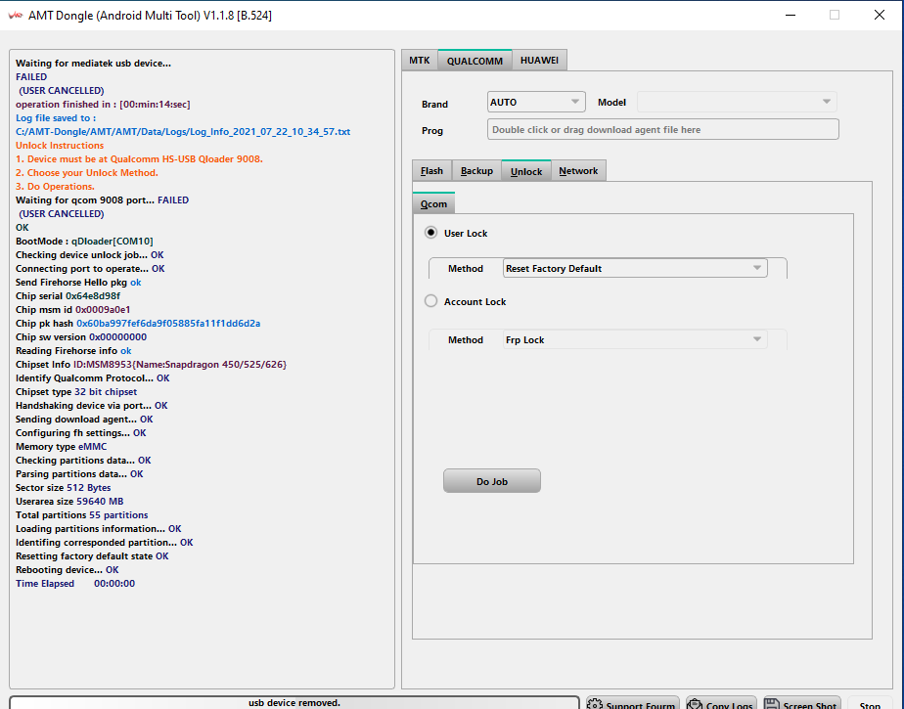Open the Brand AUTO dropdown
This screenshot has height=709, width=904.
point(536,102)
